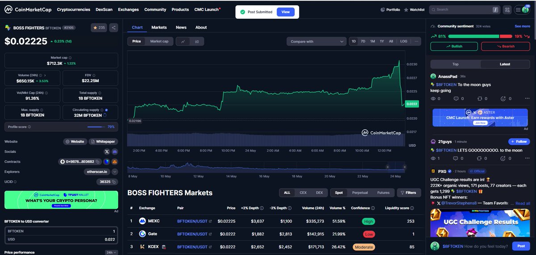
Task: Vote Bearish on sentiment
Action: [x=506, y=46]
